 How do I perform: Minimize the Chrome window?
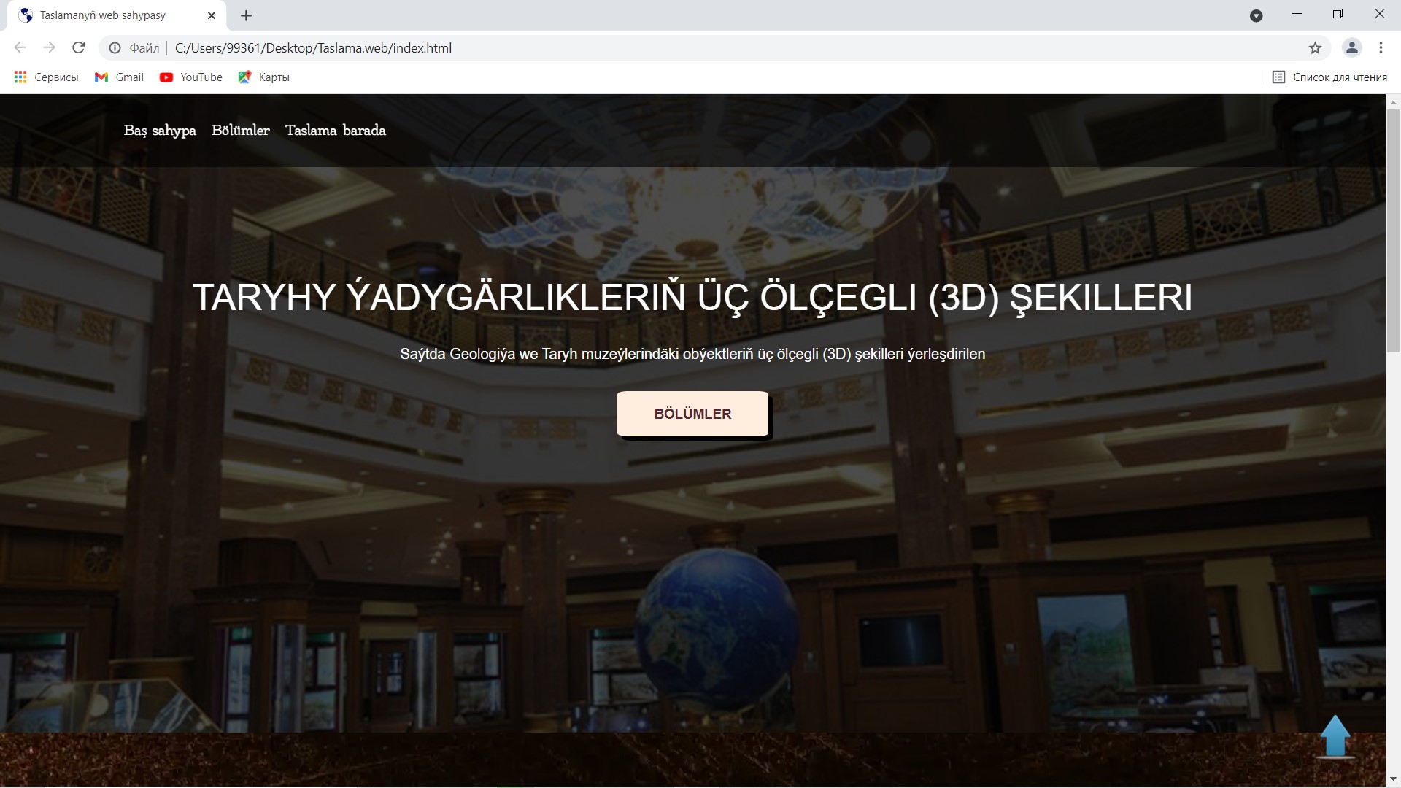coord(1297,14)
